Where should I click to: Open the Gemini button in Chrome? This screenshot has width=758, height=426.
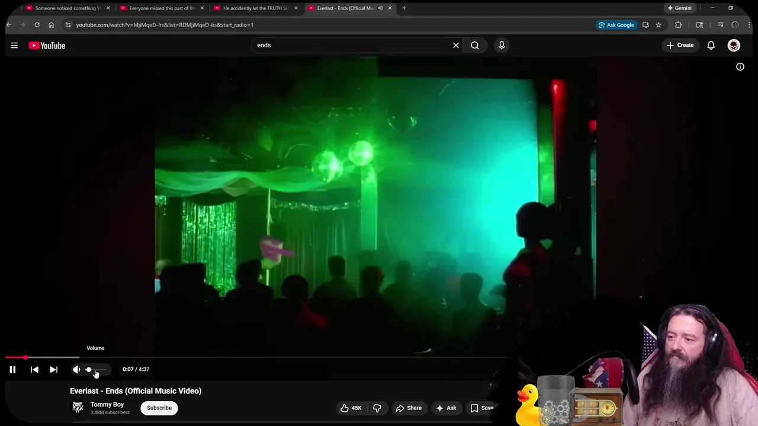(680, 8)
